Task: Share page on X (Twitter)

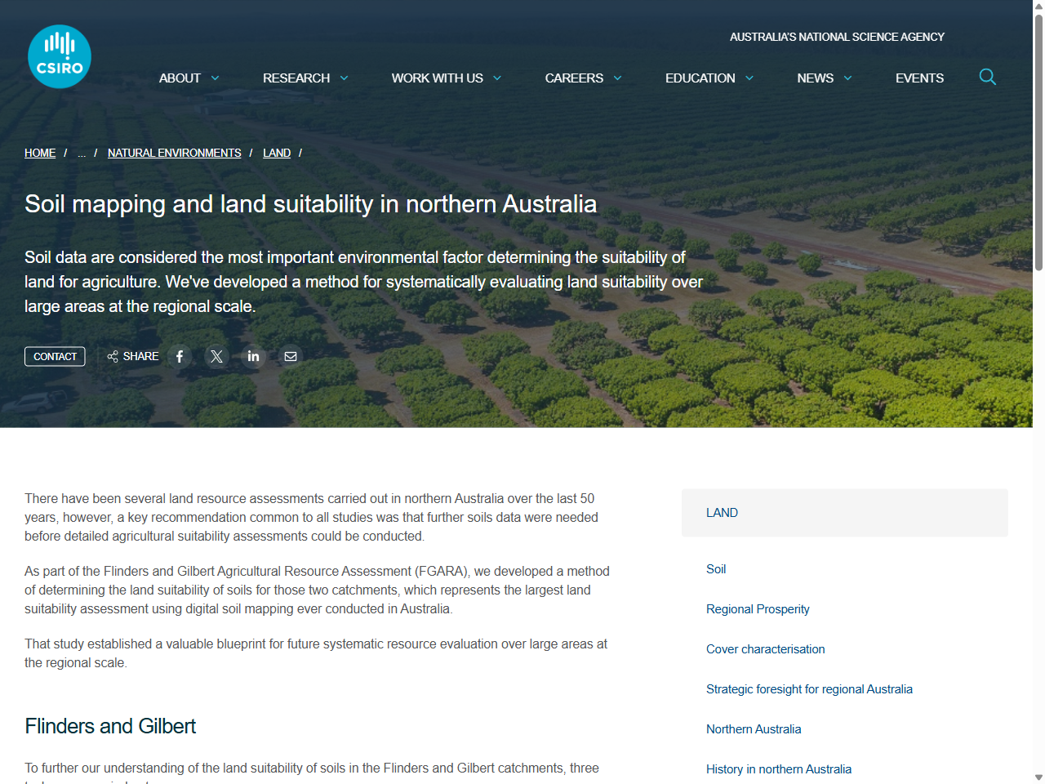Action: [x=216, y=357]
